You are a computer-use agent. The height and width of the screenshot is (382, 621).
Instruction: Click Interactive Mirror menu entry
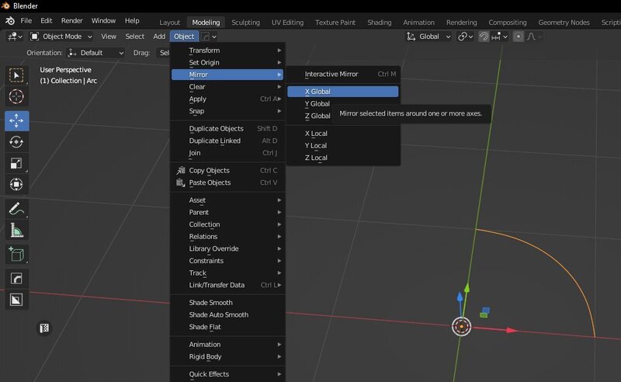coord(331,75)
